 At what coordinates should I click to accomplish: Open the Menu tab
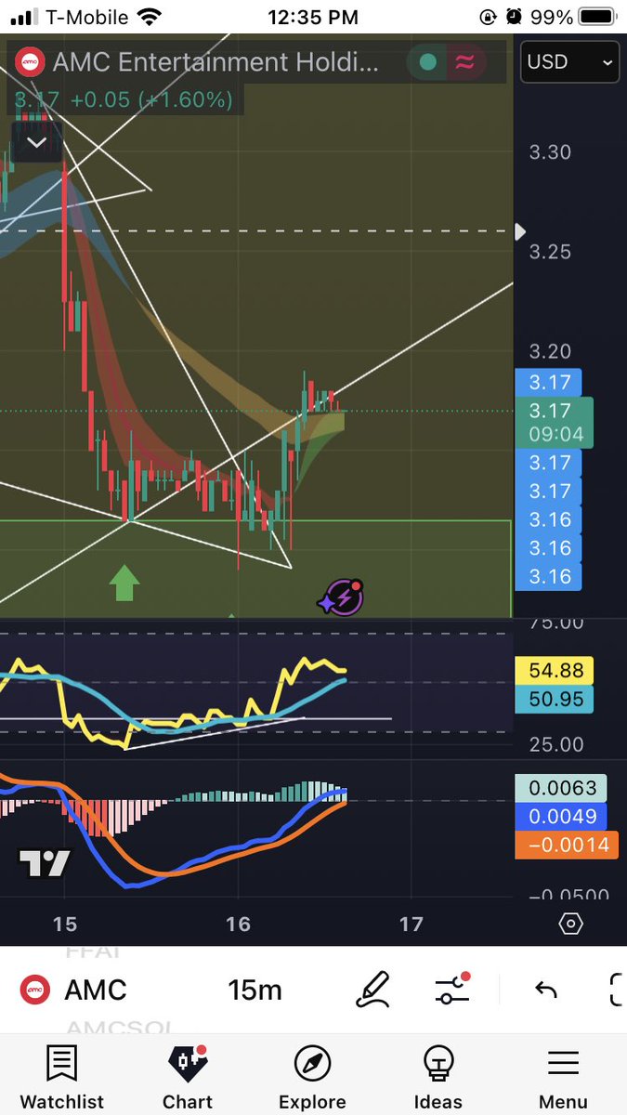(x=563, y=1077)
